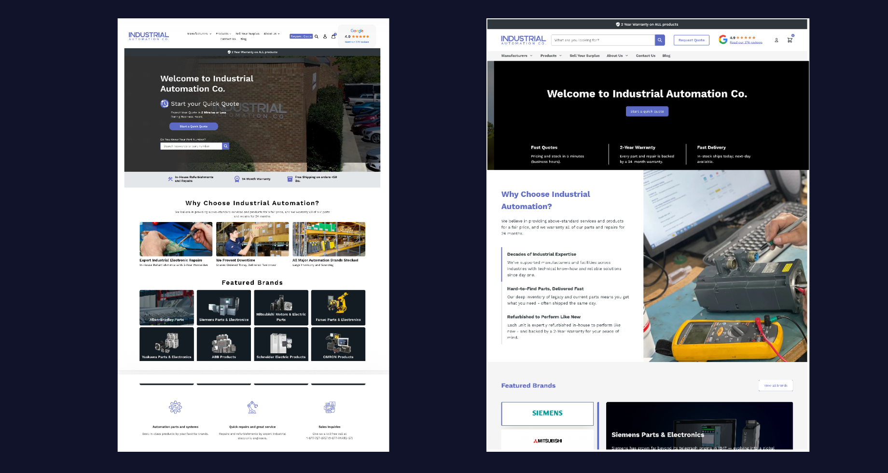Open Contact Us in the right mockup nav
This screenshot has width=888, height=473.
coord(645,56)
